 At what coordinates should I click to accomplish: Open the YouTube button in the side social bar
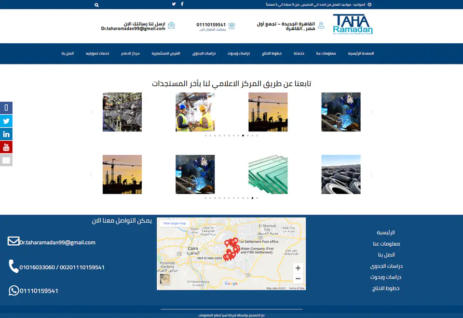coord(6,147)
